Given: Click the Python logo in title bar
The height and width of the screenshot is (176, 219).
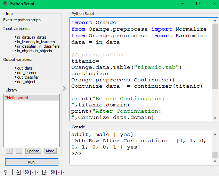Looking at the screenshot, I should (5, 3).
